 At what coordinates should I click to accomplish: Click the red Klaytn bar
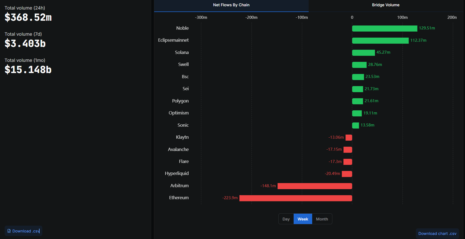tap(349, 138)
